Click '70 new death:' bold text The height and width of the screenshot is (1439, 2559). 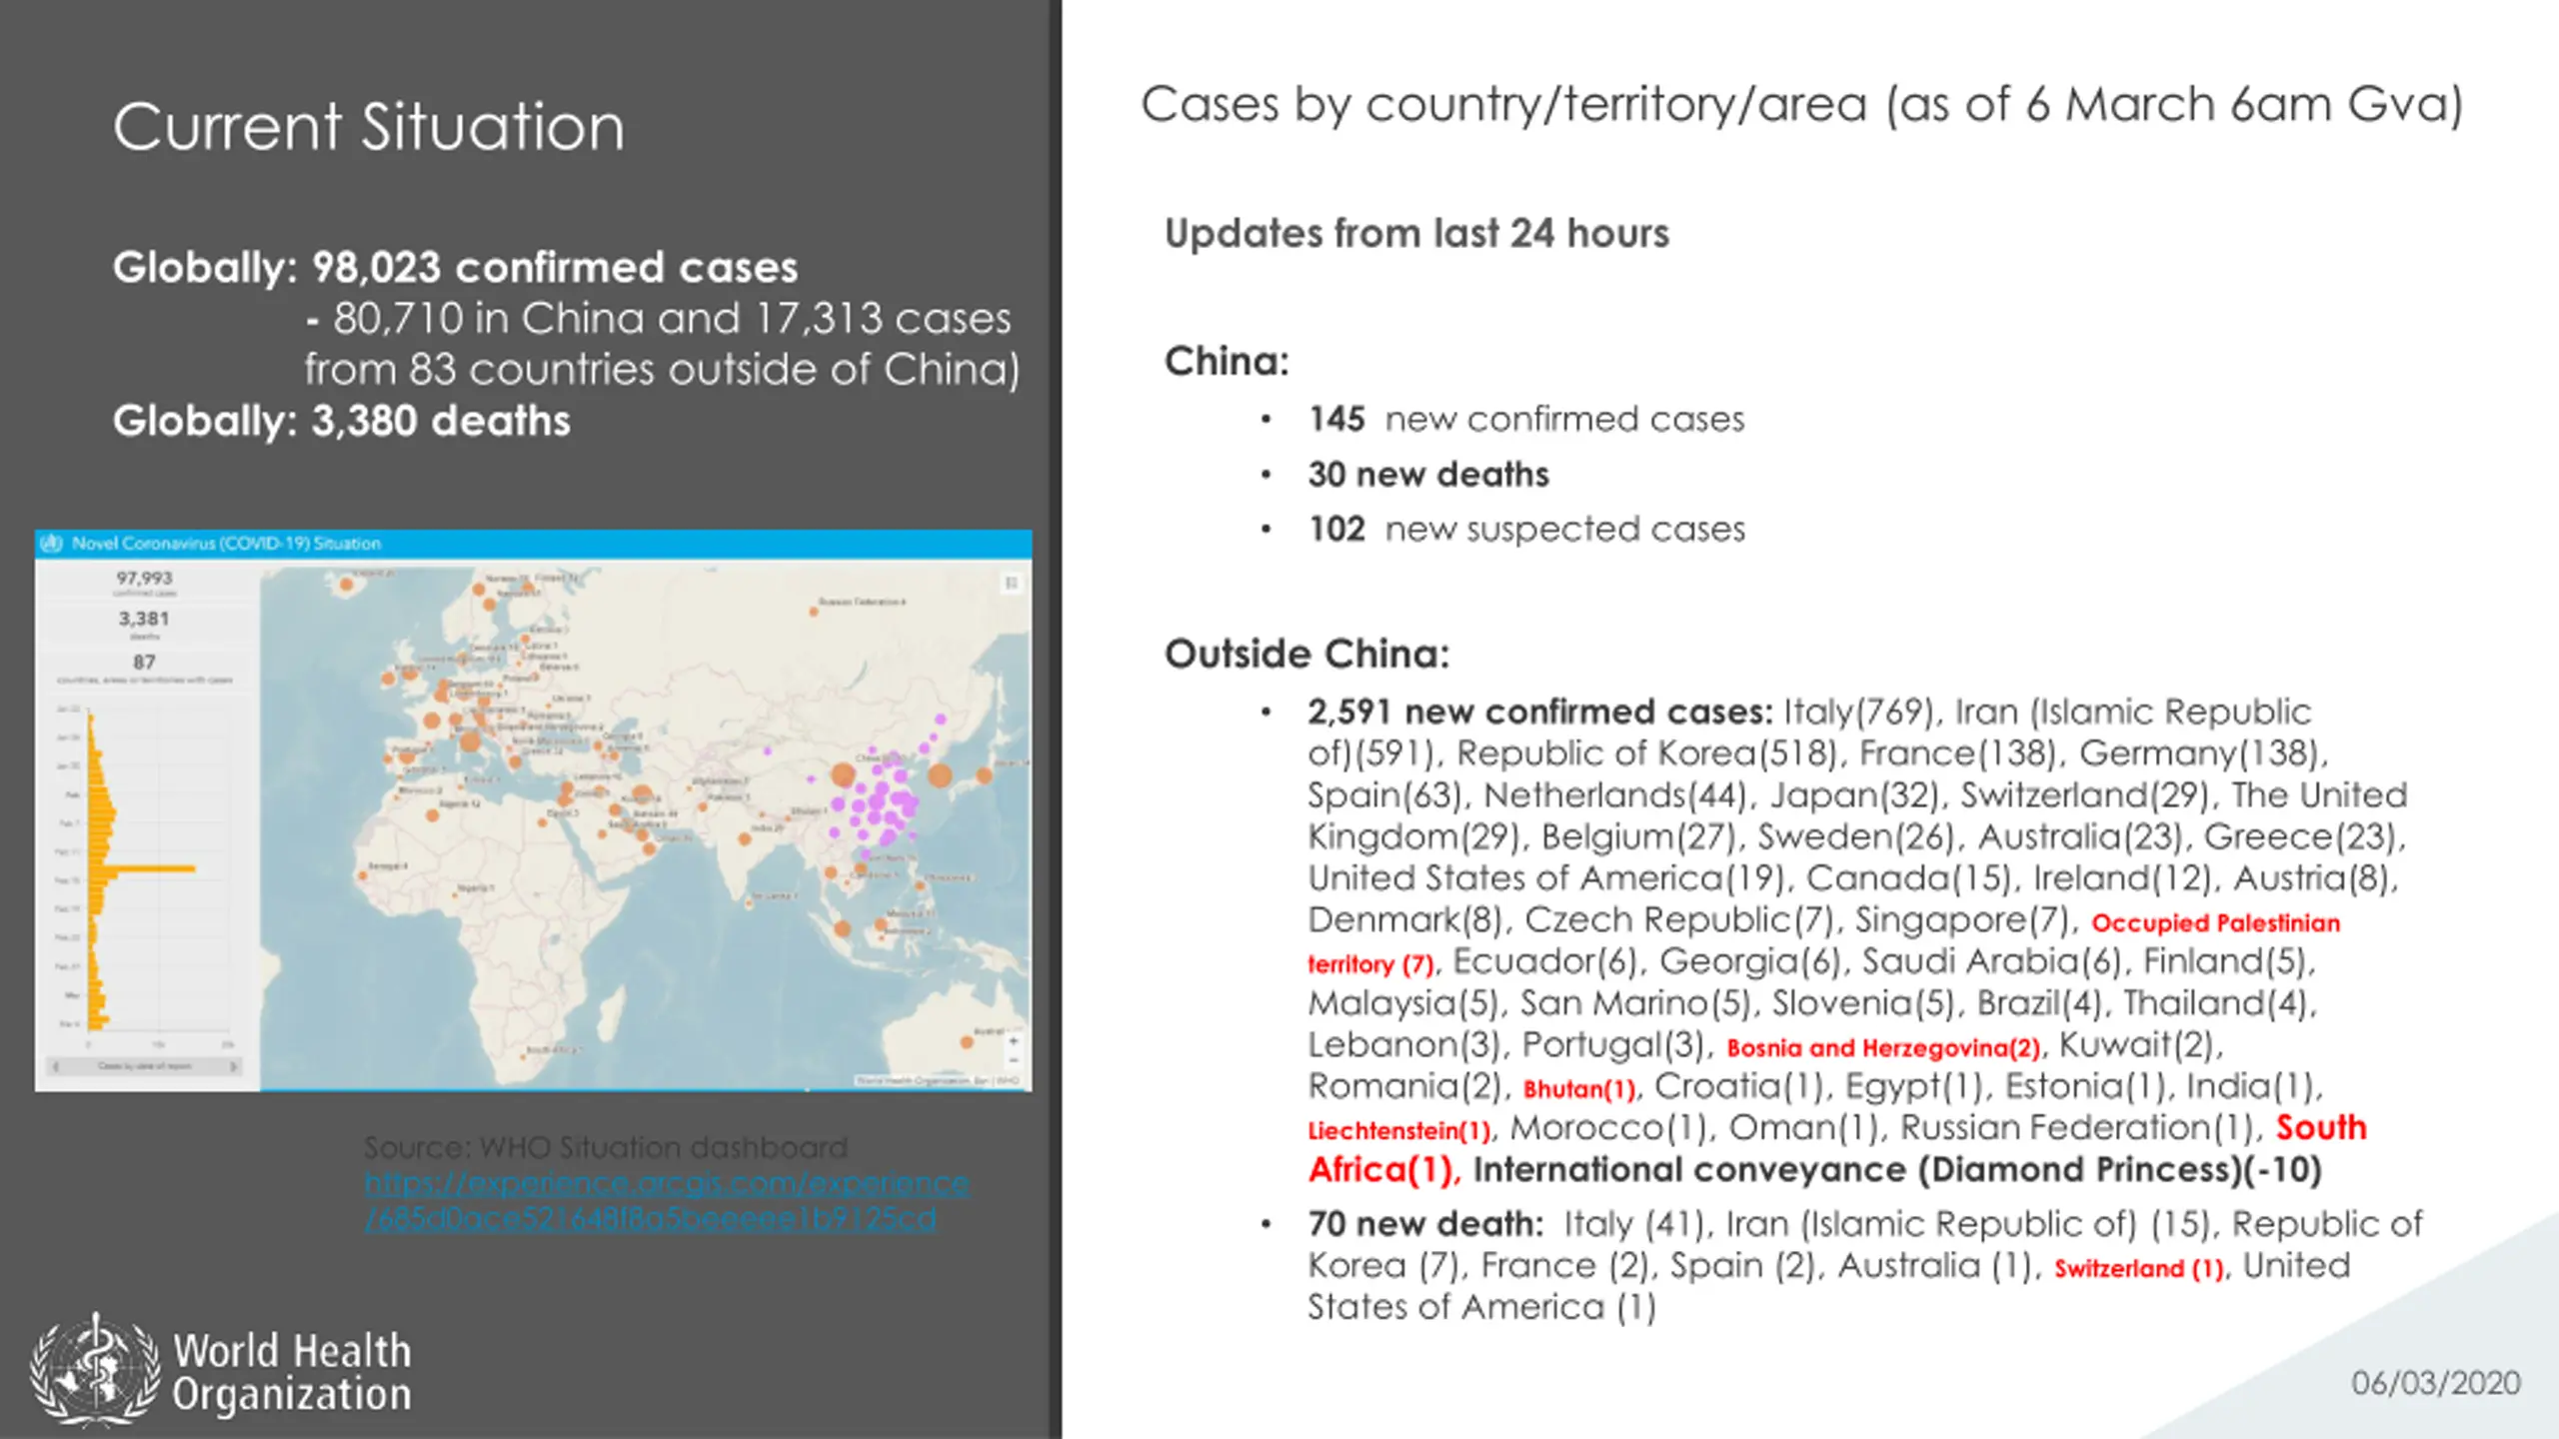pos(1426,1223)
